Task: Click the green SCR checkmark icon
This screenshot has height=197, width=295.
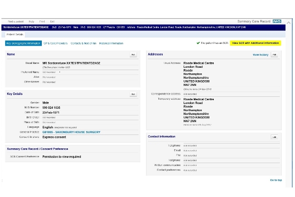Action: (198, 43)
